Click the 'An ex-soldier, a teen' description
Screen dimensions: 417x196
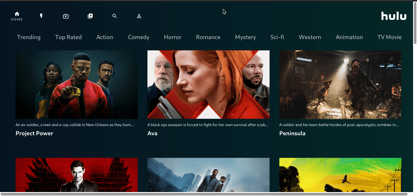(75, 125)
